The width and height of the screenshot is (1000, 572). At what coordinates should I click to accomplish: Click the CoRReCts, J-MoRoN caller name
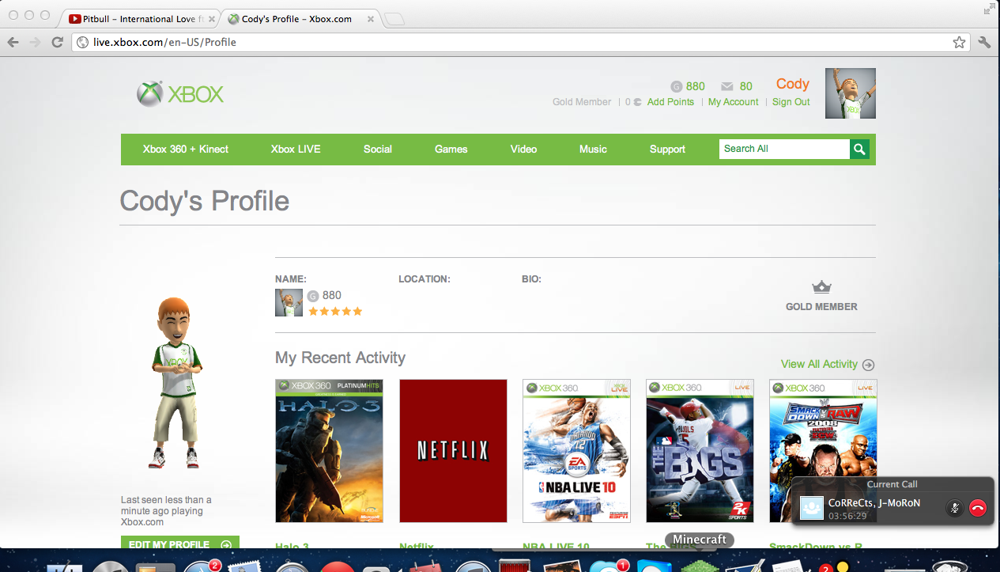click(x=874, y=502)
